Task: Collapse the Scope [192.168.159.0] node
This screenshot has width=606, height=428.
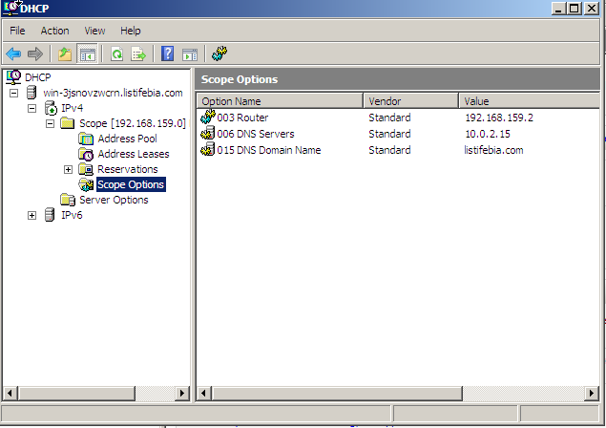Action: click(x=51, y=124)
